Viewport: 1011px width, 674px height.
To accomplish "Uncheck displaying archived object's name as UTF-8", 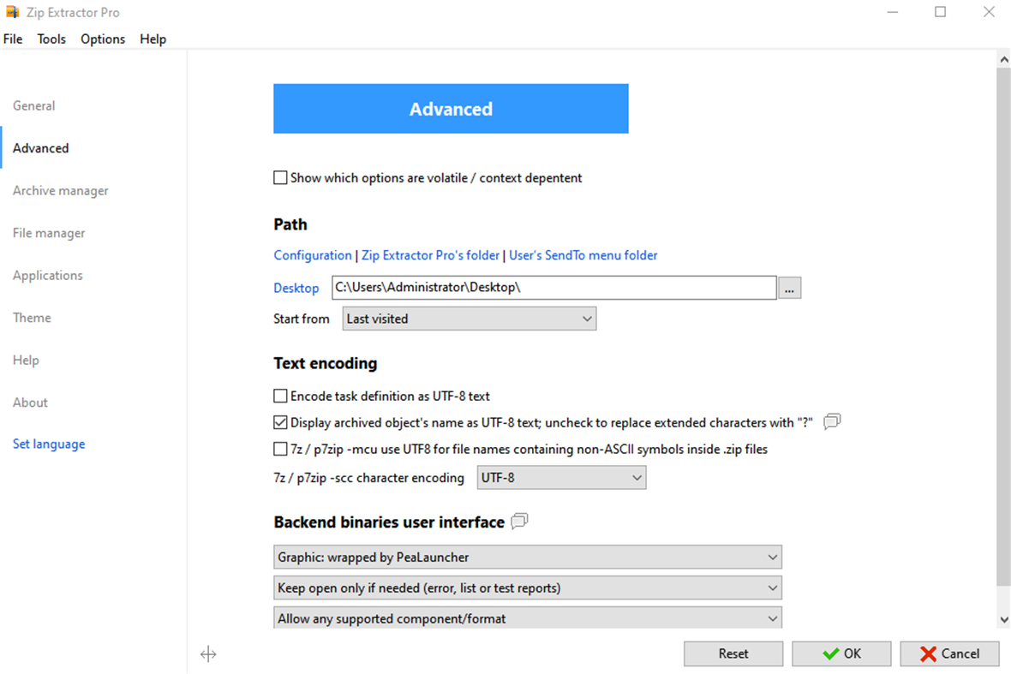I will point(280,421).
